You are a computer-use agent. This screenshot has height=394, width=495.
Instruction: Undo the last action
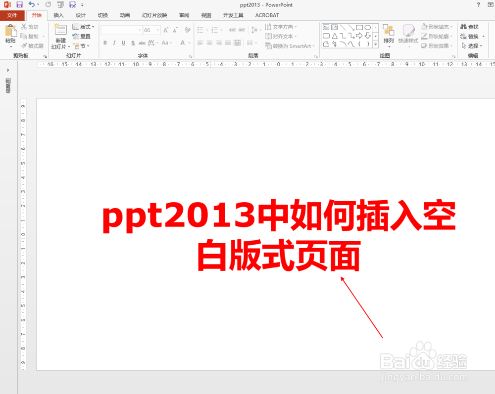point(32,4)
